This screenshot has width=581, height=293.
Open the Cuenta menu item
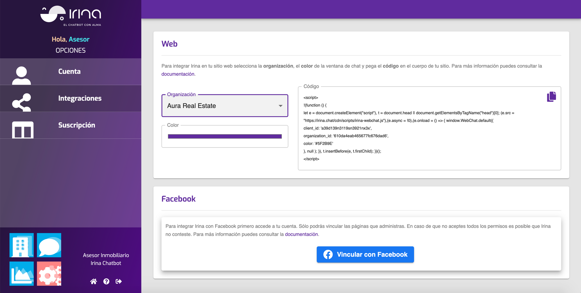(x=71, y=72)
